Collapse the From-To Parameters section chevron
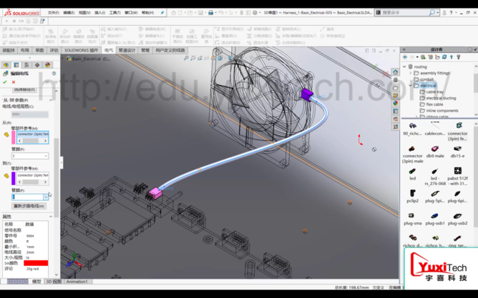This screenshot has height=298, width=478. click(51, 100)
